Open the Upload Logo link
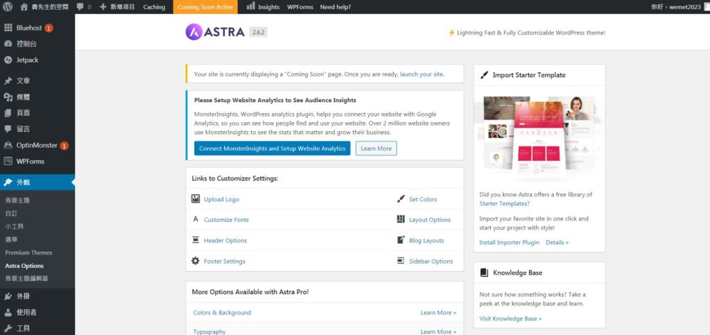Screen dimensions: 710x335 [x=221, y=199]
